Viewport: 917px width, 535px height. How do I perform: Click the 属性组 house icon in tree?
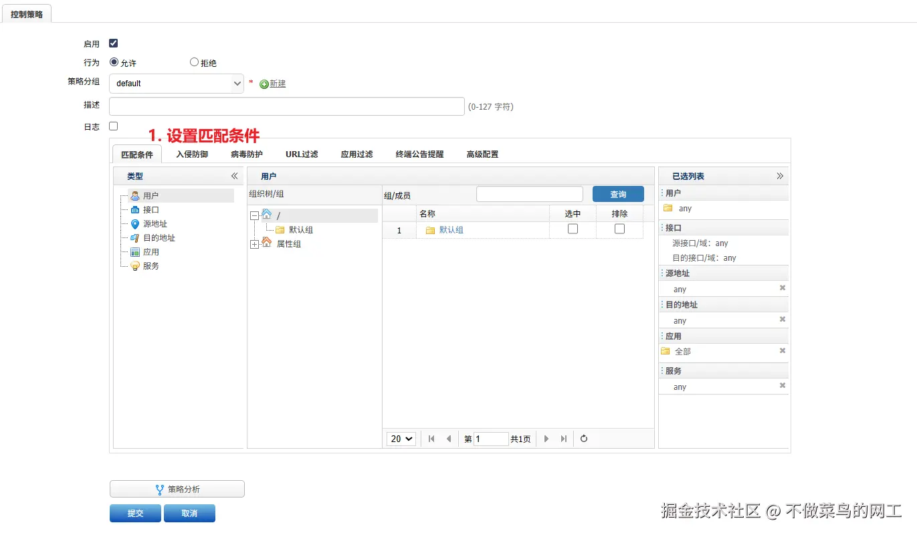point(267,243)
